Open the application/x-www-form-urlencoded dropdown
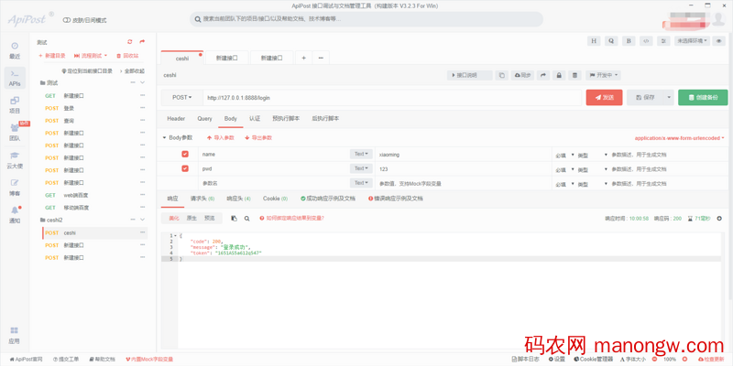733x366 pixels. pyautogui.click(x=679, y=138)
